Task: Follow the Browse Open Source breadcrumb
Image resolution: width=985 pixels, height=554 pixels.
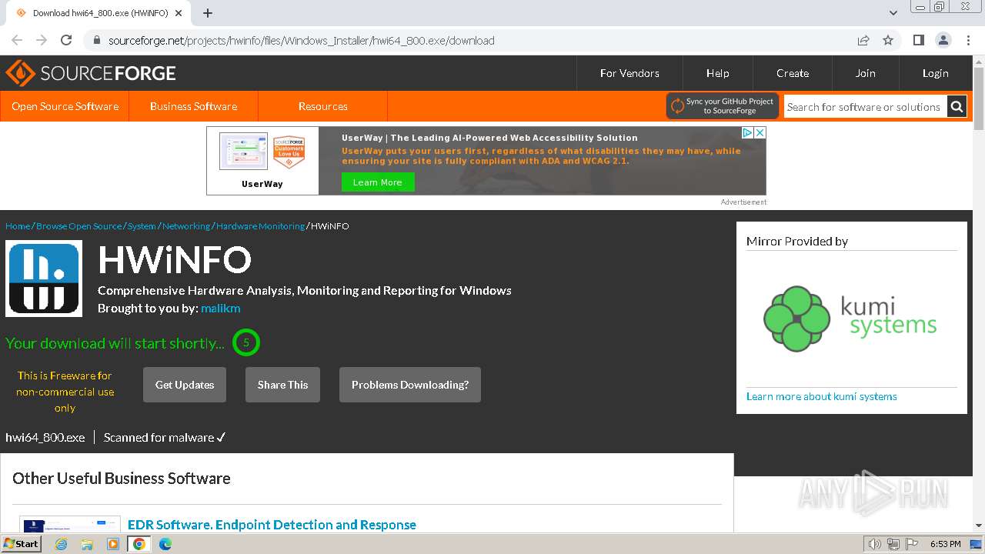Action: (x=78, y=225)
